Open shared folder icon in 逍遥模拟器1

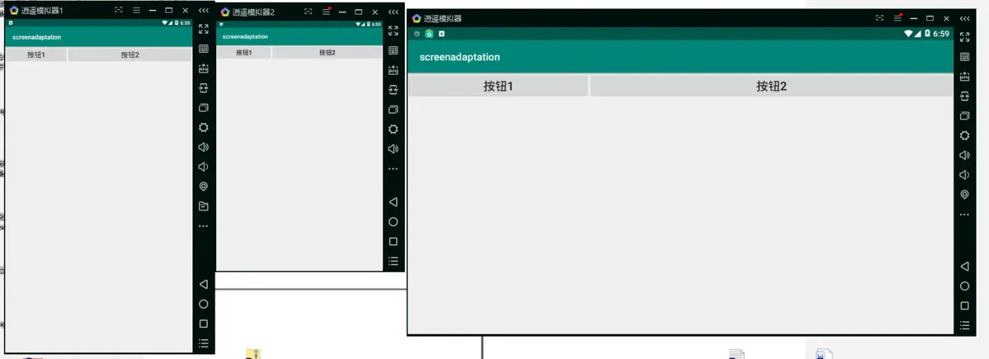click(x=203, y=206)
